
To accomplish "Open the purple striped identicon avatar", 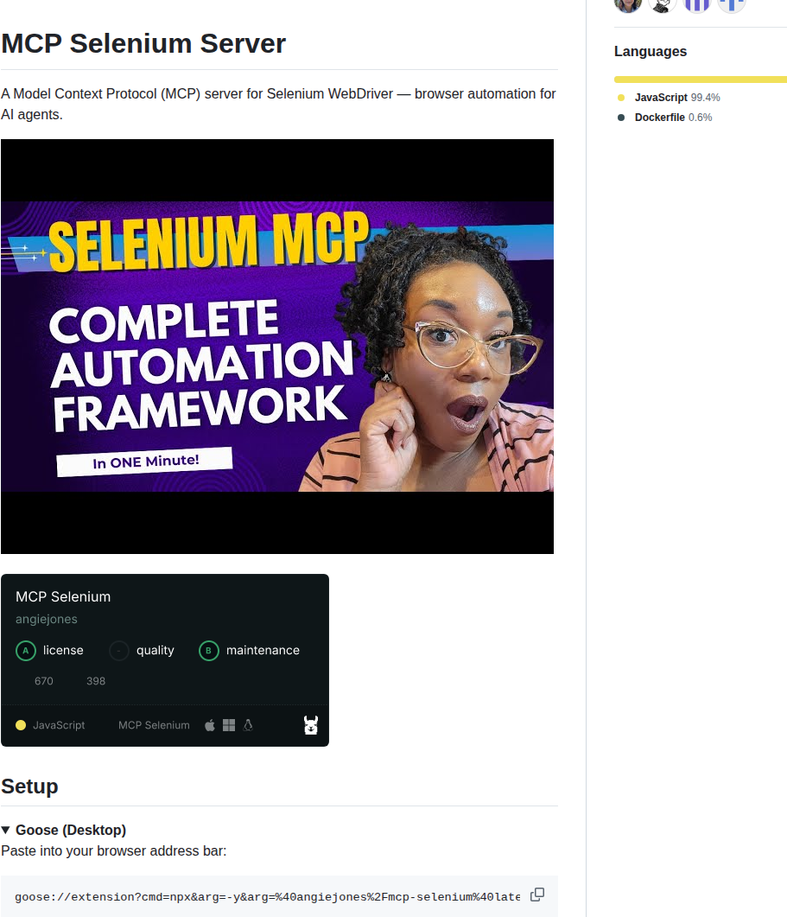I will click(x=697, y=3).
